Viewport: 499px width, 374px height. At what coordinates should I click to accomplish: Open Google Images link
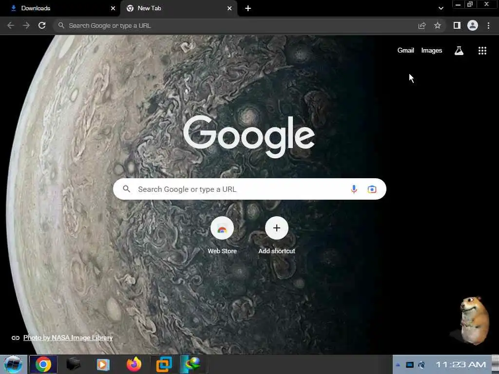point(432,50)
